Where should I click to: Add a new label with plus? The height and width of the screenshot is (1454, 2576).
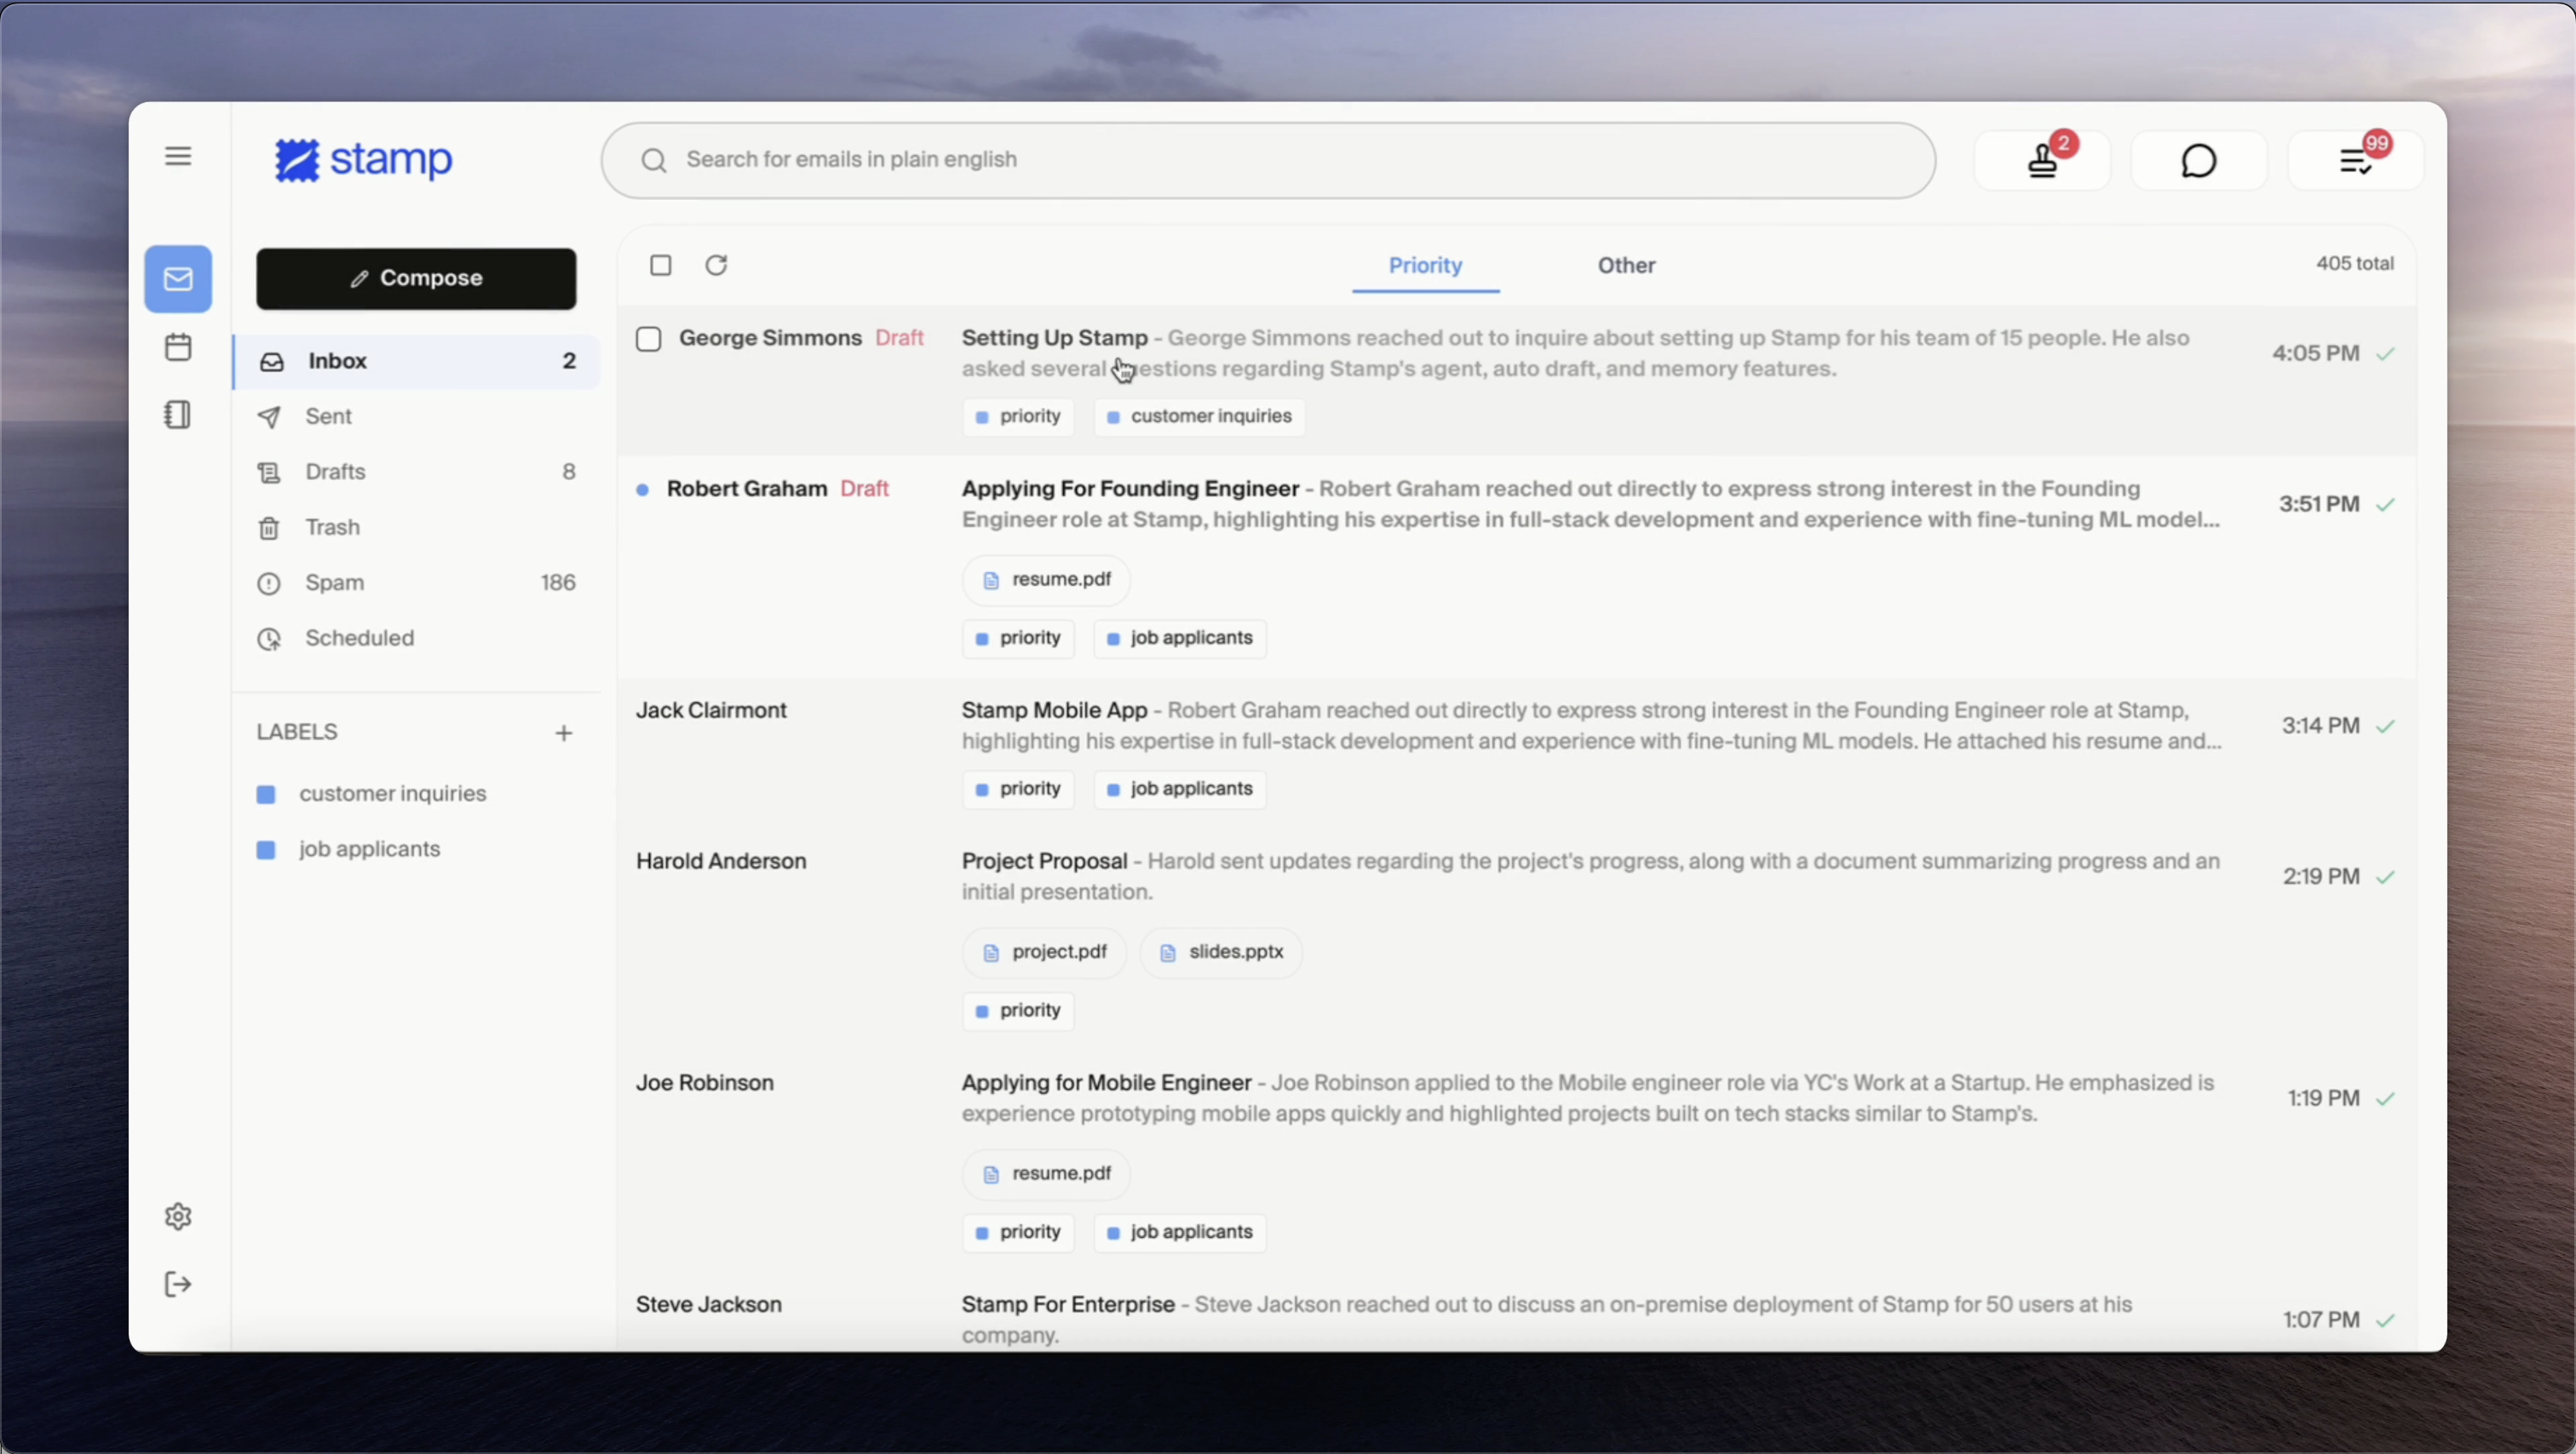click(x=564, y=734)
